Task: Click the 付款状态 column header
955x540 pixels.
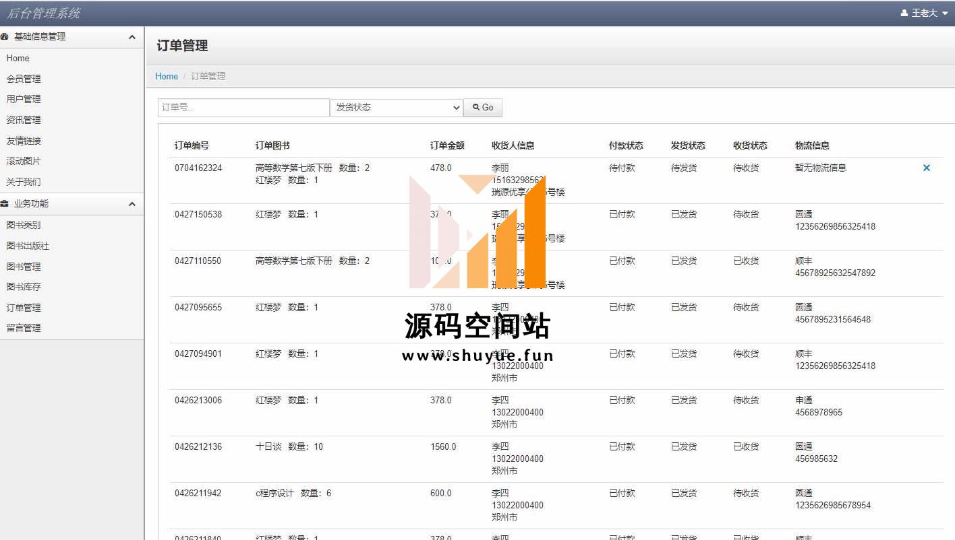Action: [x=626, y=145]
